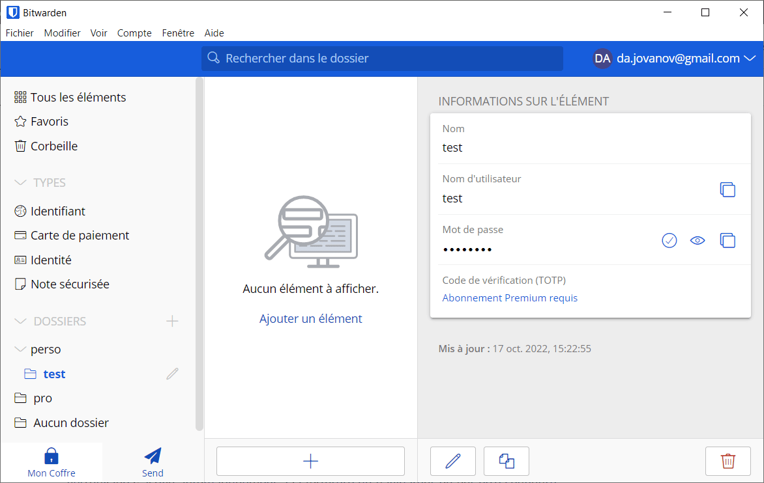This screenshot has width=764, height=483.
Task: Select the Identifiant type filter
Action: 57,210
